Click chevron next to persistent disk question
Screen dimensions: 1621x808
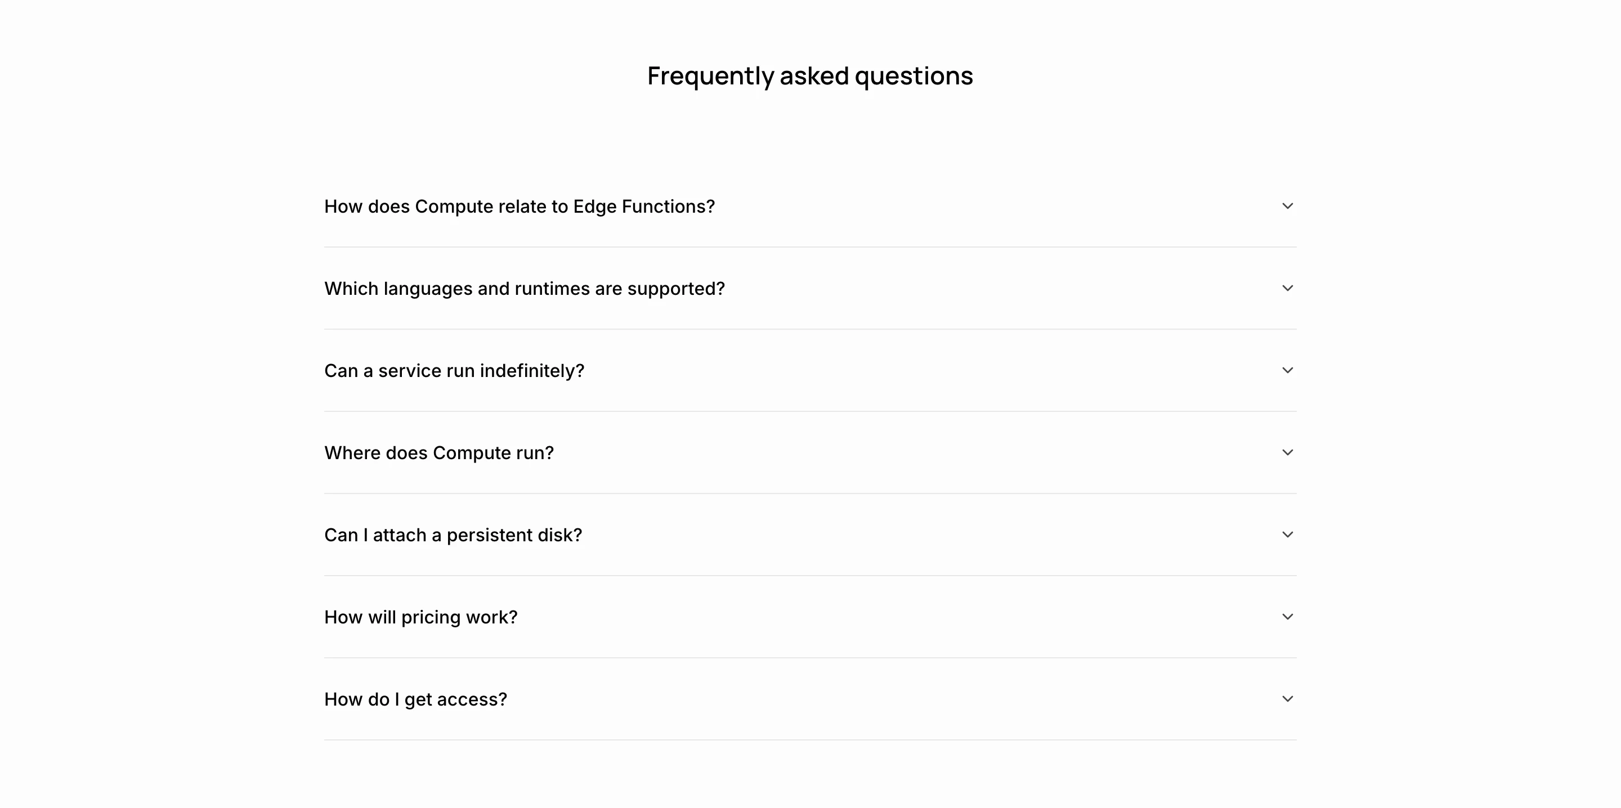[x=1287, y=535]
